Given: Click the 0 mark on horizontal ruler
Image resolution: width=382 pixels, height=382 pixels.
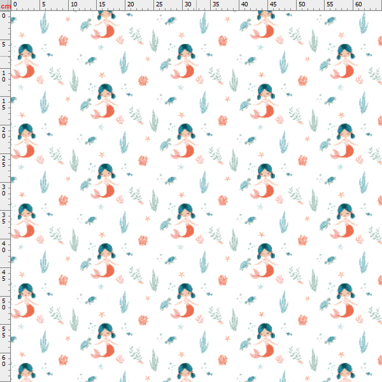Looking at the screenshot, I should tap(15, 4).
